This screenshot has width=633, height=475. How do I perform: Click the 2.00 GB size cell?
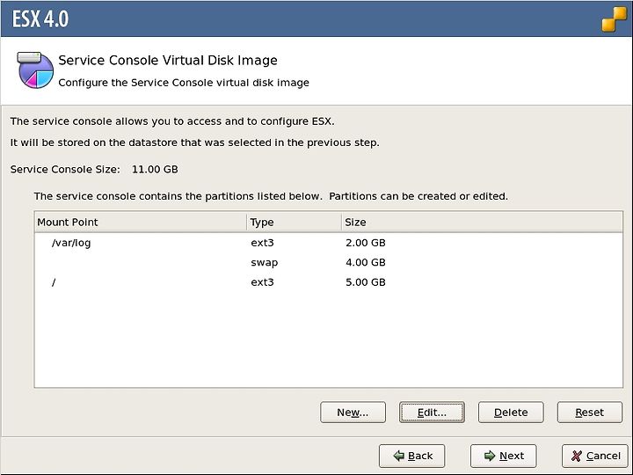pos(366,243)
